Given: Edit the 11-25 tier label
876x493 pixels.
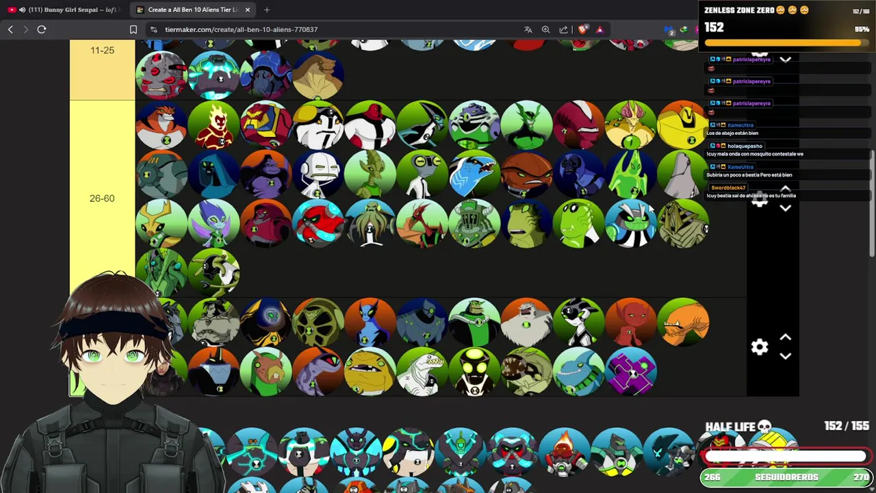Looking at the screenshot, I should [102, 50].
